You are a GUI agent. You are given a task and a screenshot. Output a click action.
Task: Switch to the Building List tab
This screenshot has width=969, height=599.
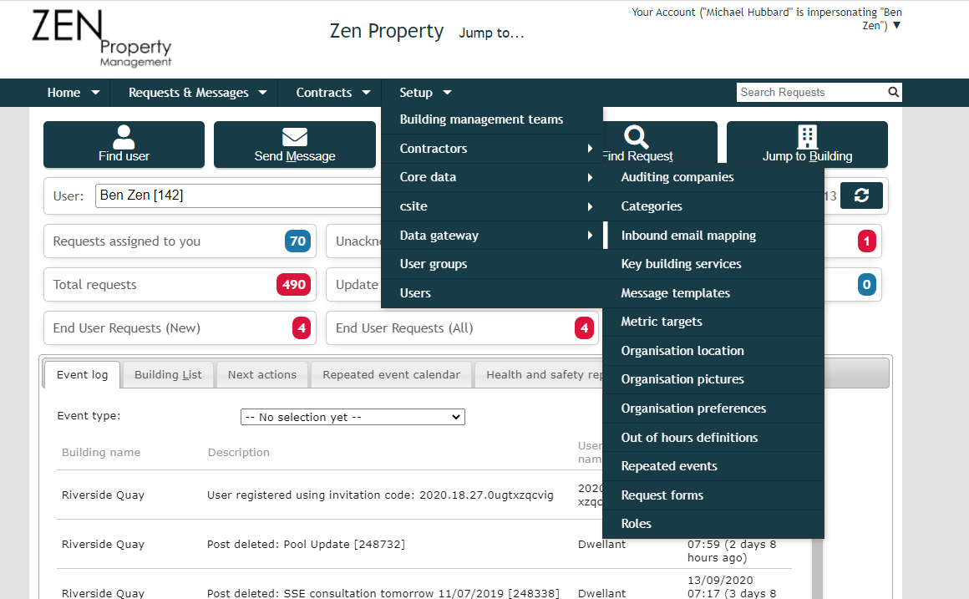pos(167,373)
